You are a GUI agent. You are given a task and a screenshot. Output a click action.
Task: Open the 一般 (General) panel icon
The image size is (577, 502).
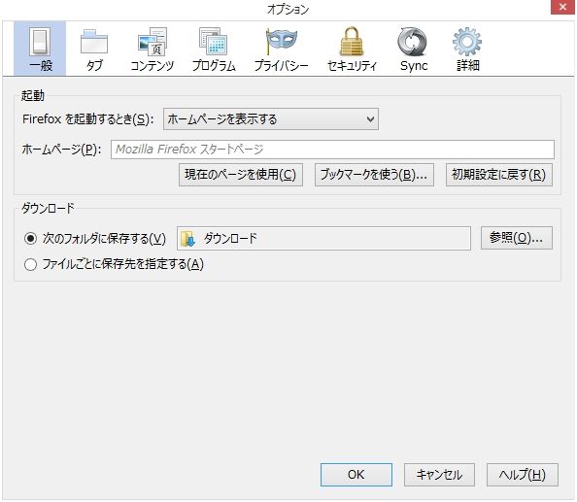40,43
